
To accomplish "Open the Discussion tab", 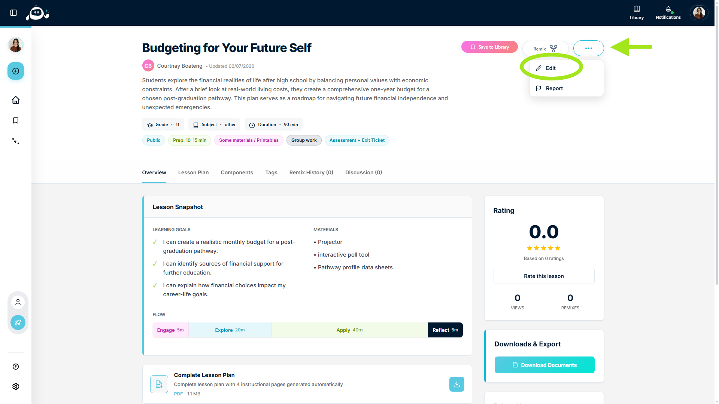I will (x=363, y=172).
